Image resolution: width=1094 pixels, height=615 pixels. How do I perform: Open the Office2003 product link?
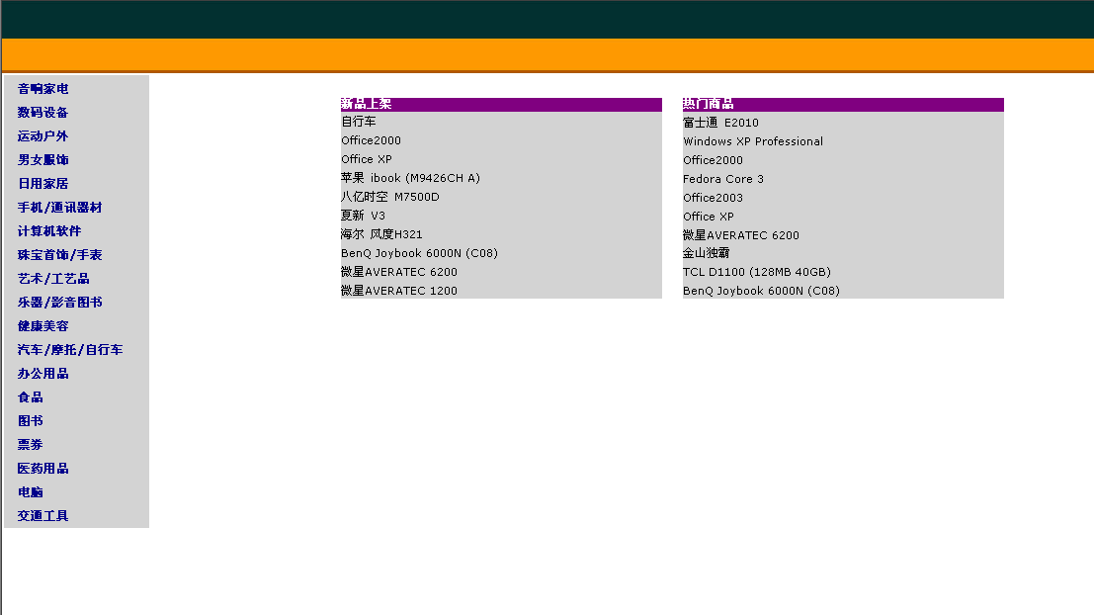(713, 198)
